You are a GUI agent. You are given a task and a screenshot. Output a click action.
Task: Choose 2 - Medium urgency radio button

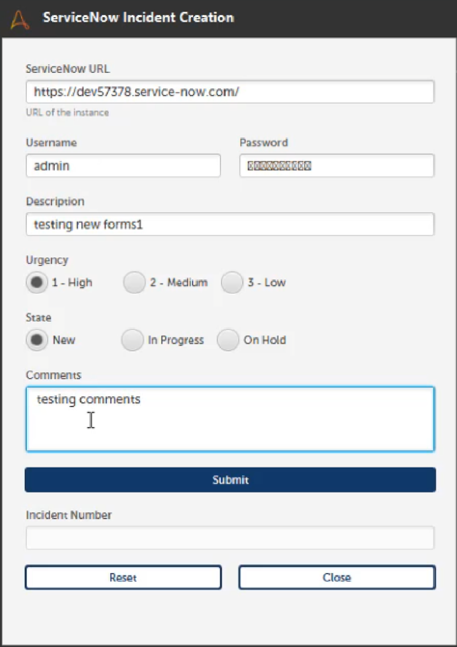[134, 282]
